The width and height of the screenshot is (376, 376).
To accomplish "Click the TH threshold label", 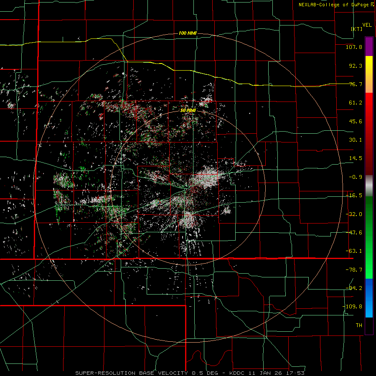I will [x=359, y=325].
